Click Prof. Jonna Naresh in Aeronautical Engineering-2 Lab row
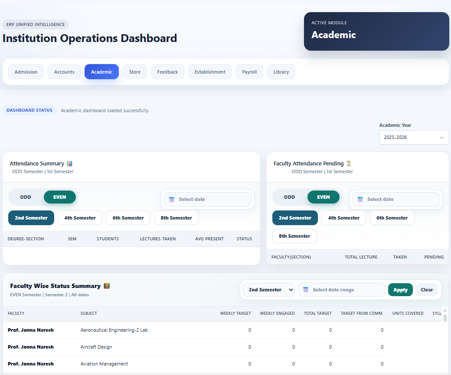Screen dimensions: 451x375 (x=30, y=330)
